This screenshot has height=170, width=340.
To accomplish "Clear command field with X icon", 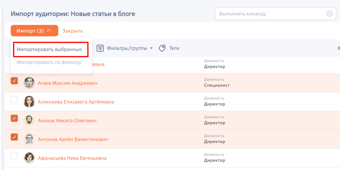I will (x=330, y=14).
